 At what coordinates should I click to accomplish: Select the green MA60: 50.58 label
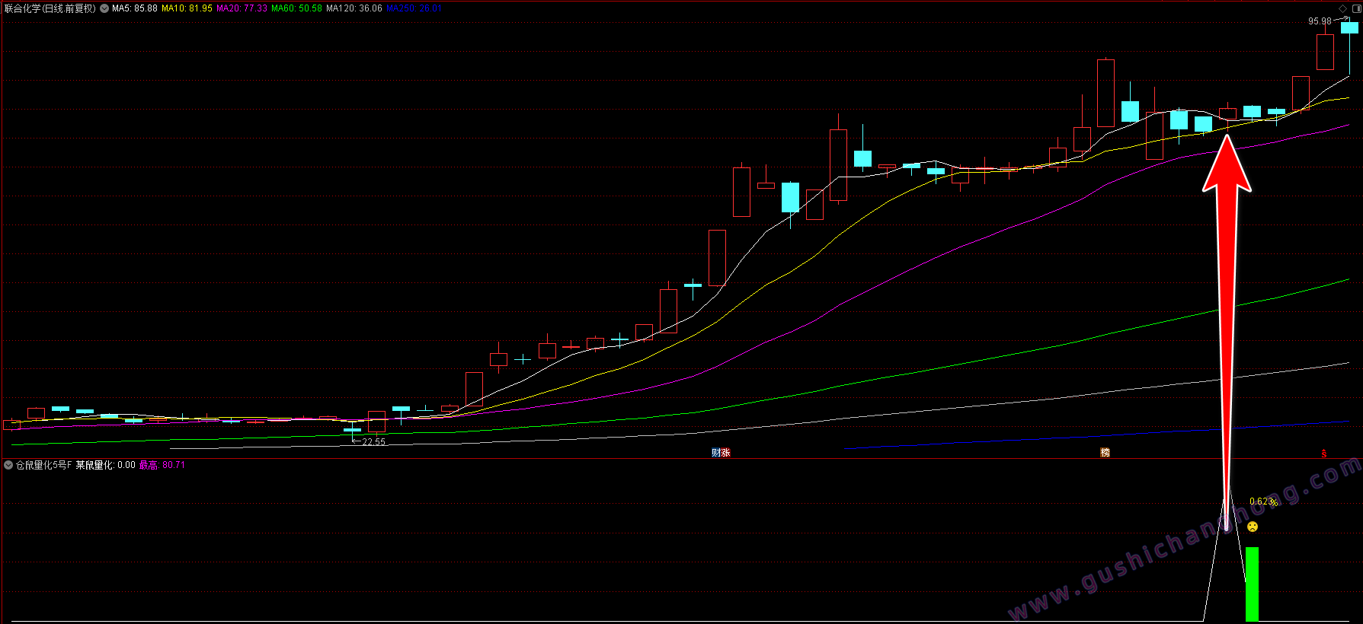coord(296,8)
